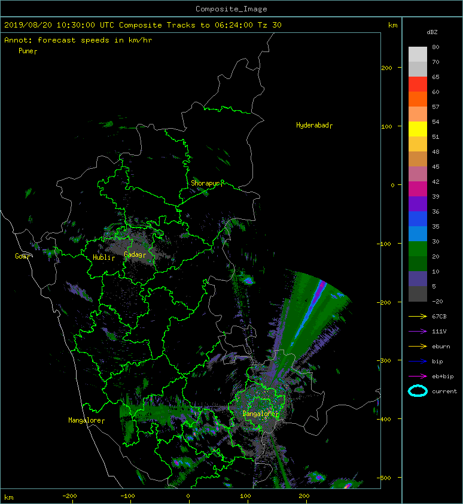The width and height of the screenshot is (463, 504).
Task: Click the magenta eb+bip arrow legend icon
Action: (418, 377)
